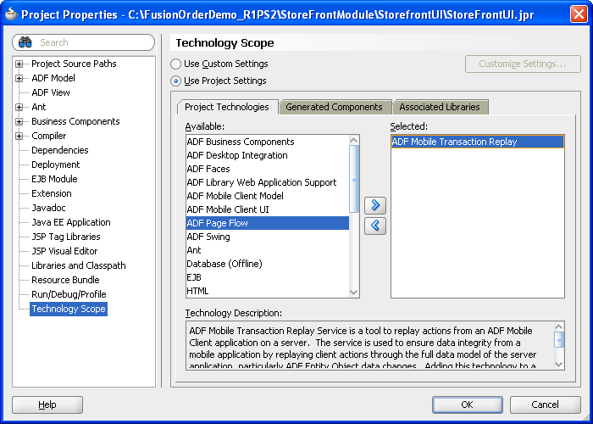Image resolution: width=593 pixels, height=424 pixels.
Task: Click the Technology Description scrollbar thumb
Action: 558,339
